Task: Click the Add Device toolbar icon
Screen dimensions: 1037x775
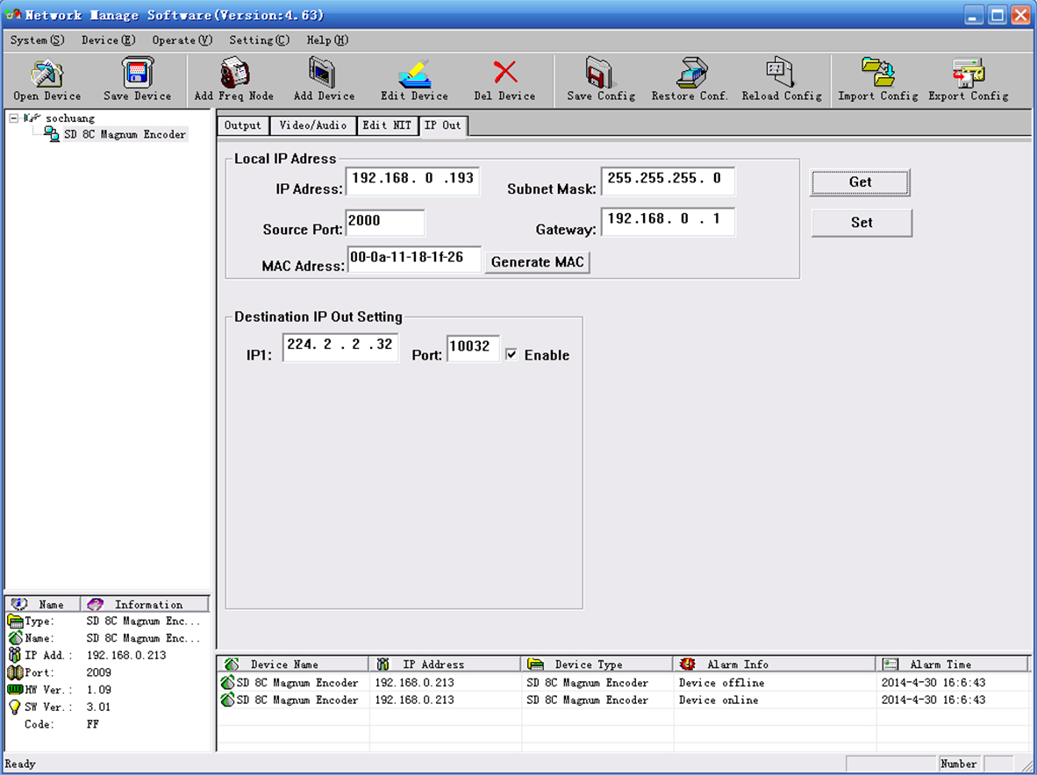Action: click(323, 74)
